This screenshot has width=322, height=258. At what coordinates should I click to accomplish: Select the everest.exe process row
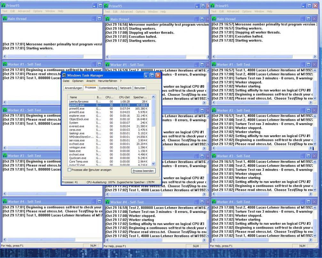pyautogui.click(x=108, y=126)
